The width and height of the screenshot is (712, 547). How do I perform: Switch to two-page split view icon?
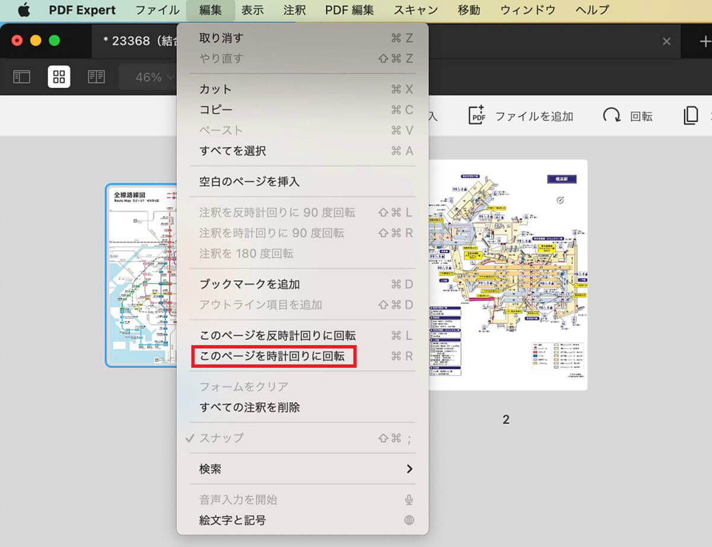[96, 77]
